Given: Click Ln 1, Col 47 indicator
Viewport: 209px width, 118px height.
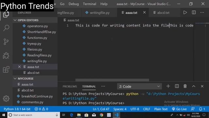Looking at the screenshot, I should click(101, 109).
